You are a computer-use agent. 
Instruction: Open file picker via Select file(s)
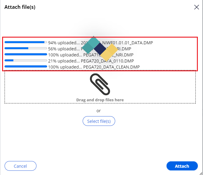pos(99,121)
